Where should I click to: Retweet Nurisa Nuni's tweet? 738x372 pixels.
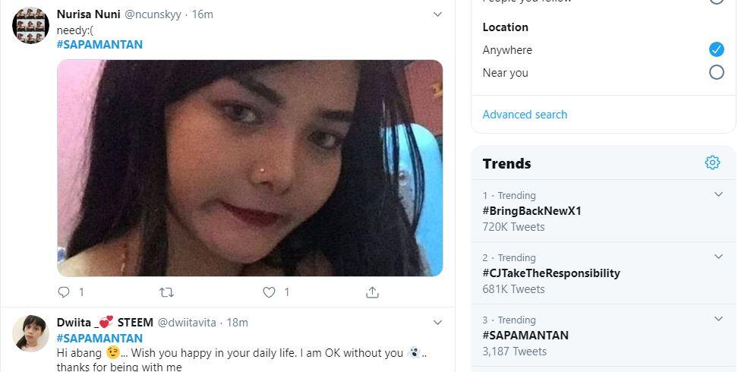166,292
